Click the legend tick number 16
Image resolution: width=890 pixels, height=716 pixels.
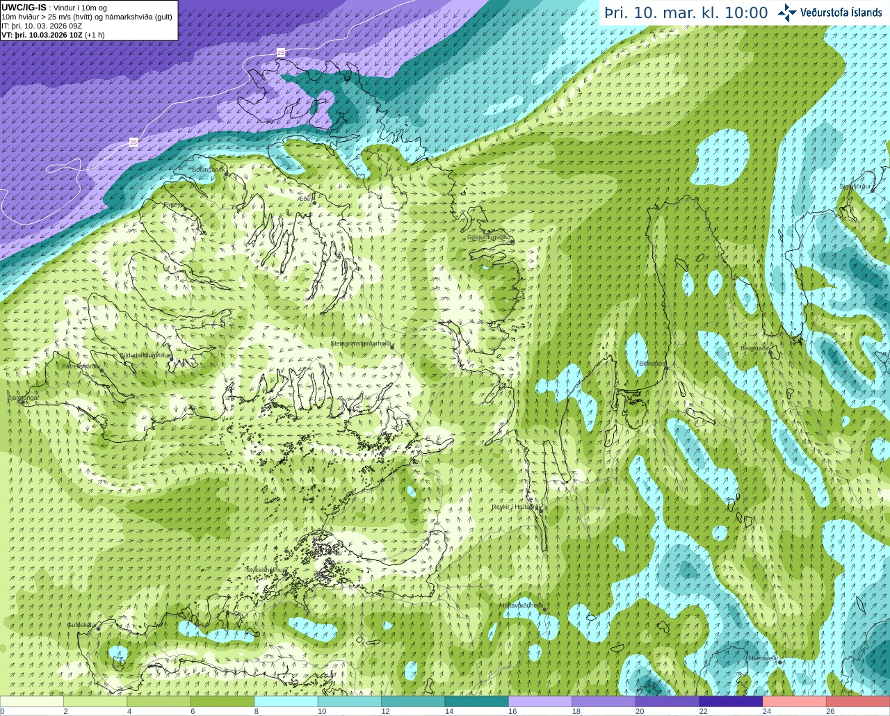click(512, 712)
